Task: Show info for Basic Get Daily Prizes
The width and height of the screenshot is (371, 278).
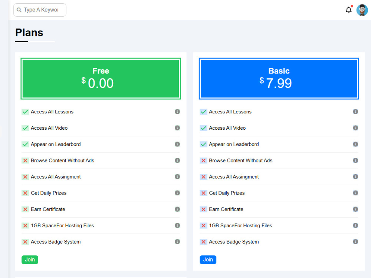Action: (x=355, y=193)
